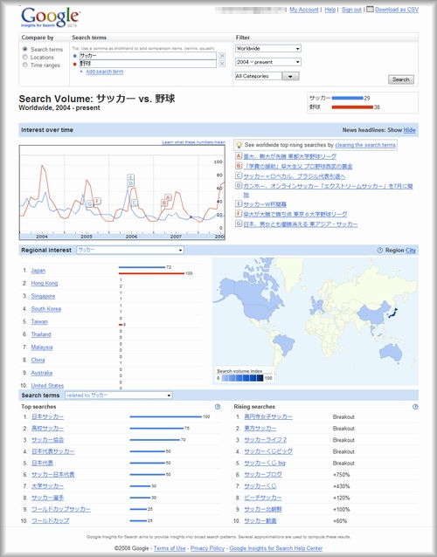
Task: Open Australia in the regional list
Action: (42, 373)
